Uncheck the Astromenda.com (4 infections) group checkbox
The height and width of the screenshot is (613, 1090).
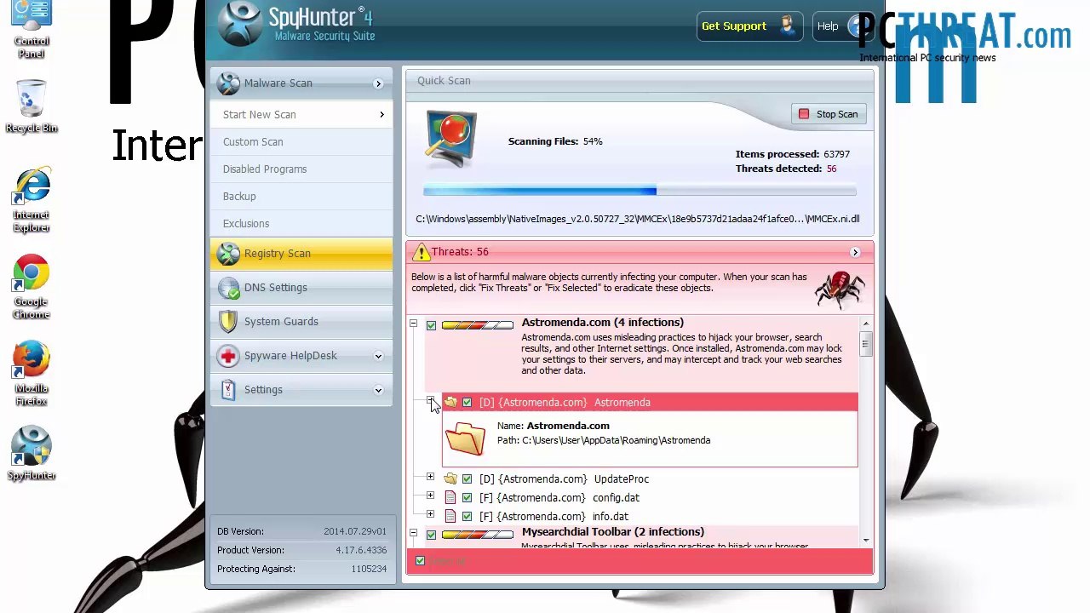click(431, 325)
